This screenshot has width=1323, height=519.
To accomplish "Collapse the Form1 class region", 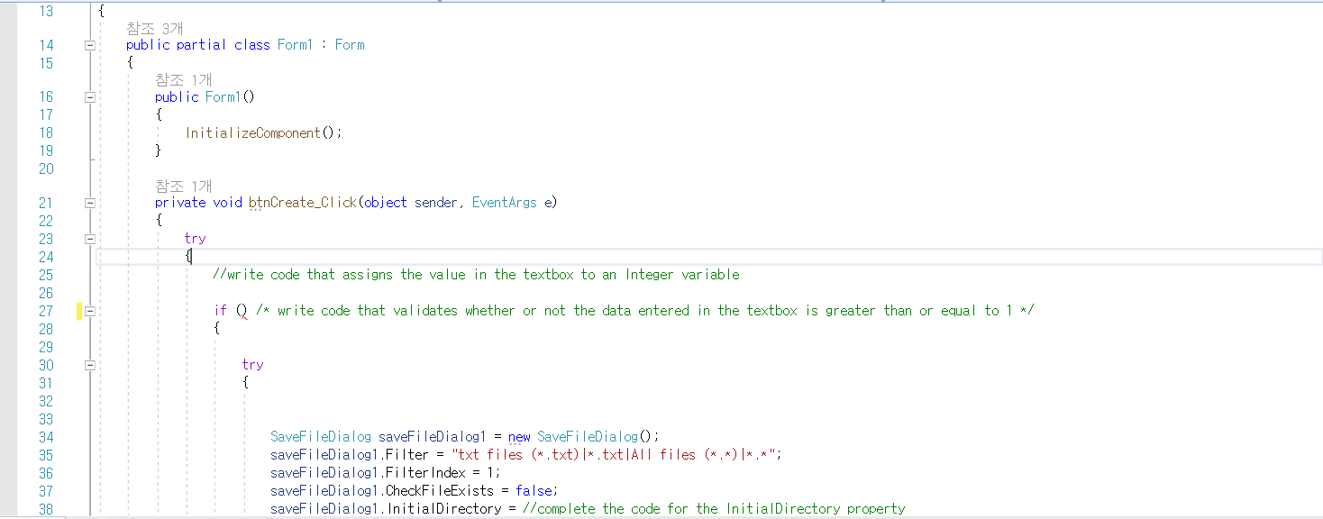I will [89, 44].
